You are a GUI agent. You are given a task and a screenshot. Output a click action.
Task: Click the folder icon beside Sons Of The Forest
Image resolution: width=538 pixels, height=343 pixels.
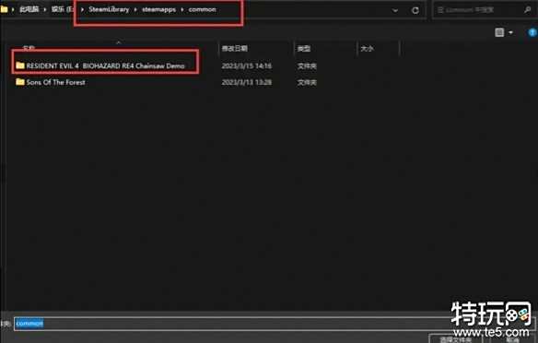20,82
